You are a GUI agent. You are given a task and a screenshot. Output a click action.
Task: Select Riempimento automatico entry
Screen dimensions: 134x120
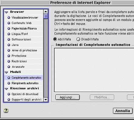click(x=24, y=83)
